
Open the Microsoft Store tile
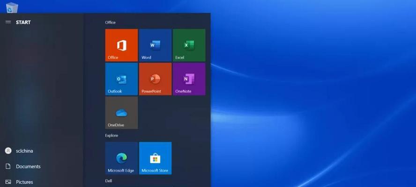tap(155, 158)
